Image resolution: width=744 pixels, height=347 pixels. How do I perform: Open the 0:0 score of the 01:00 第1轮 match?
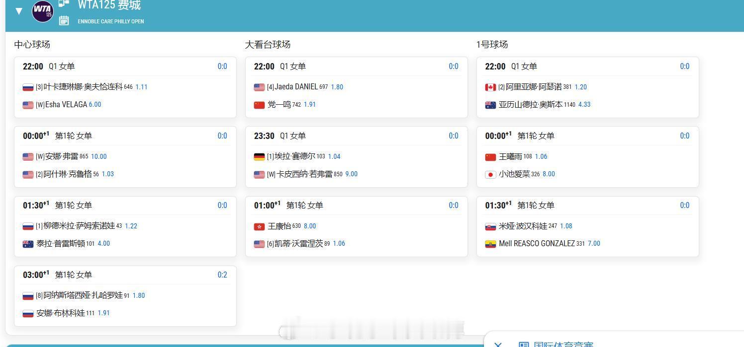(x=454, y=206)
